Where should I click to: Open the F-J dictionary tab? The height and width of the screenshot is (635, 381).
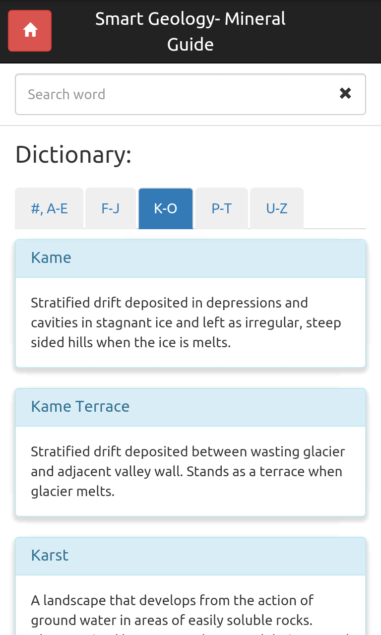point(111,208)
